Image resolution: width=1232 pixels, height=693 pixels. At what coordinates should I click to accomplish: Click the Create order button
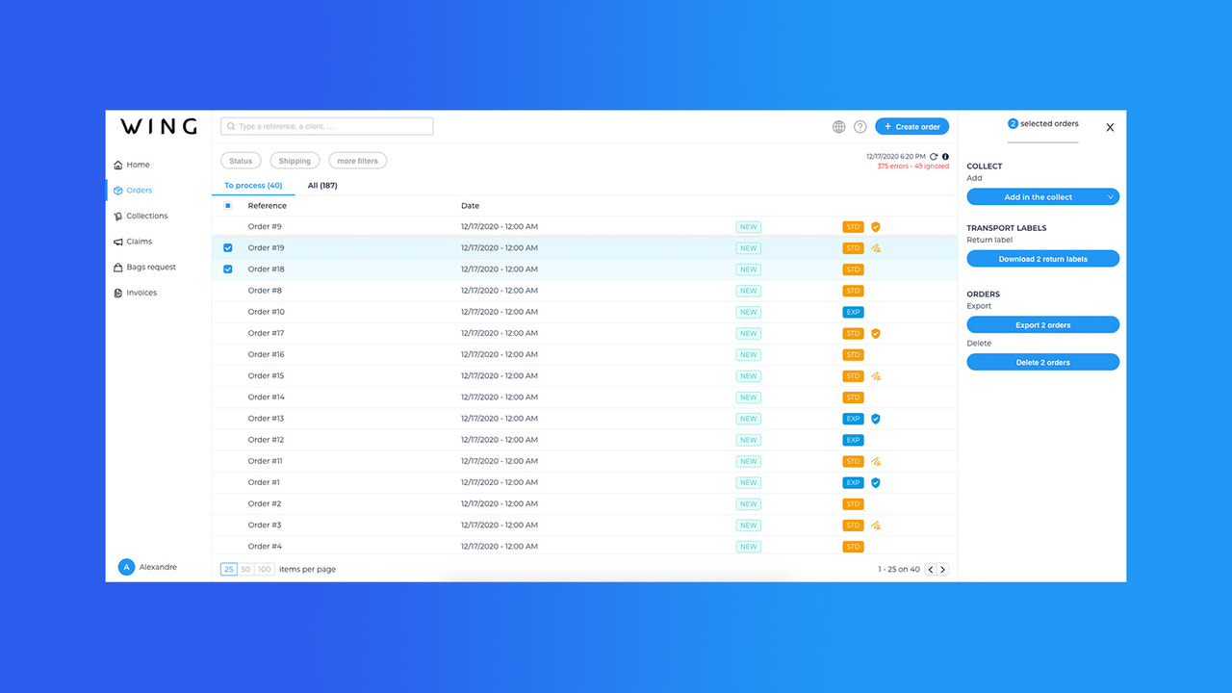pos(911,126)
